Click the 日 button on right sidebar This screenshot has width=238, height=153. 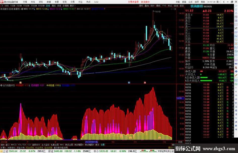236,107
